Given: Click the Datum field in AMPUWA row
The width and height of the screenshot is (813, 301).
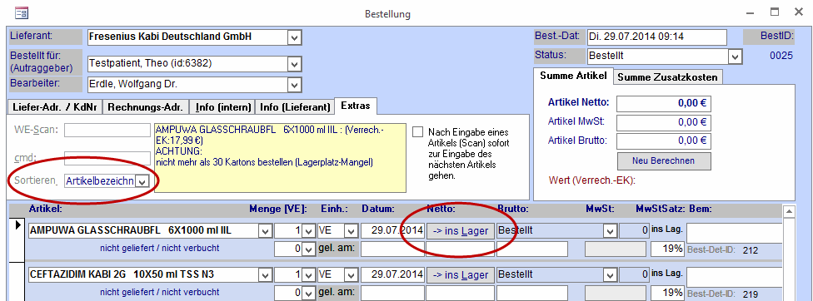Looking at the screenshot, I should point(392,231).
